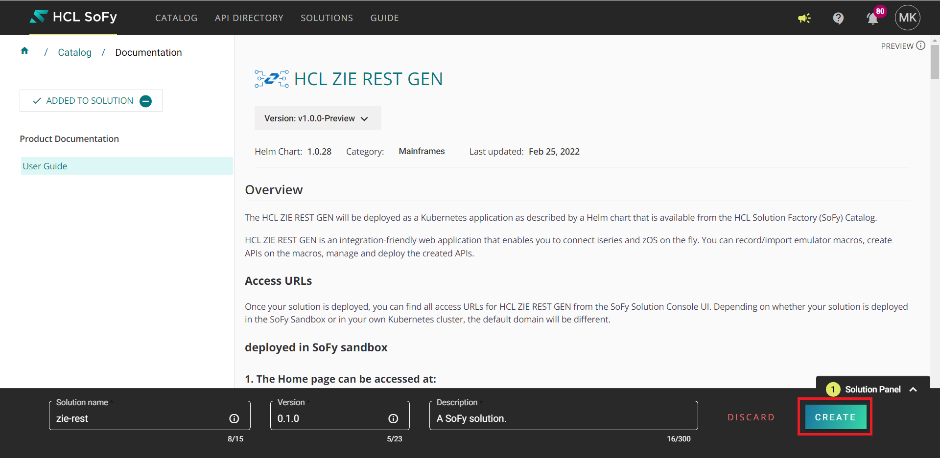Click the Access URLs heading

[278, 281]
